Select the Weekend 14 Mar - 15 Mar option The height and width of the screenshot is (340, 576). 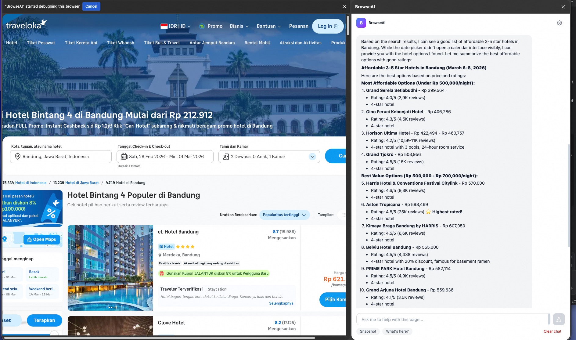point(42,291)
